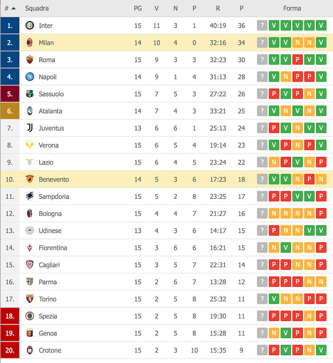Click the Torino club crest icon
Screen dimensions: 333x363
pyautogui.click(x=30, y=299)
